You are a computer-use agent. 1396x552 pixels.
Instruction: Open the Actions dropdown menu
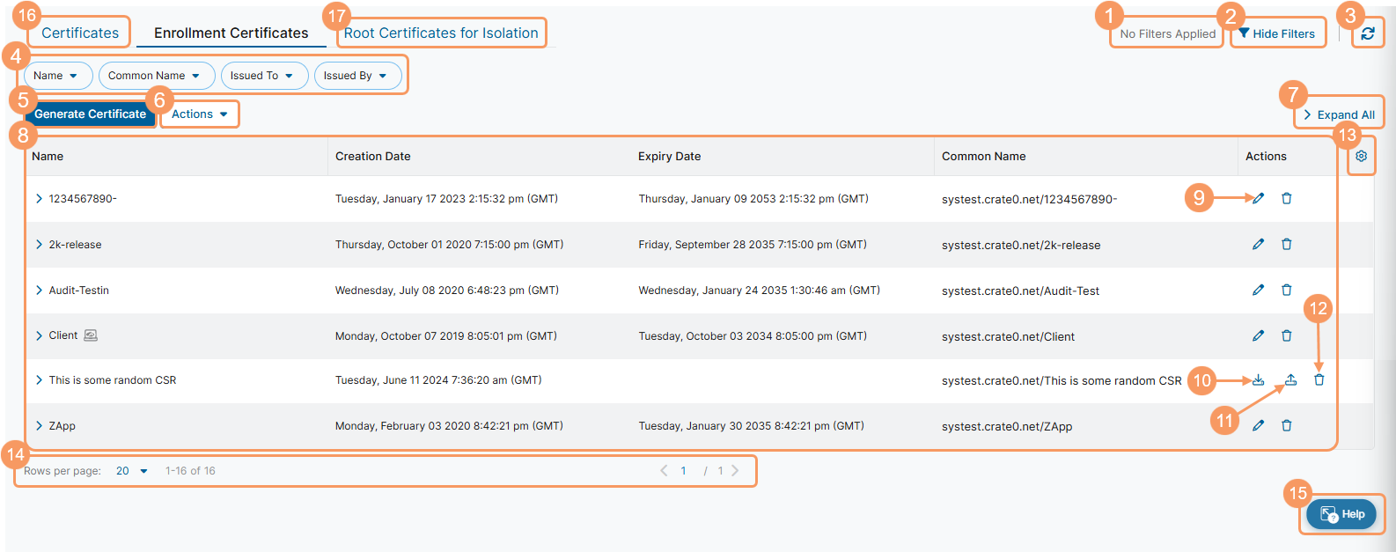tap(200, 114)
